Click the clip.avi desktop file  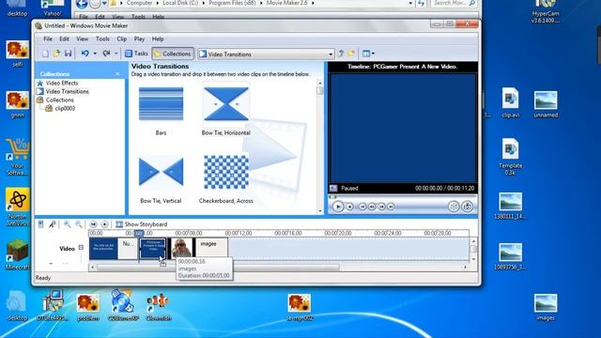tap(510, 102)
